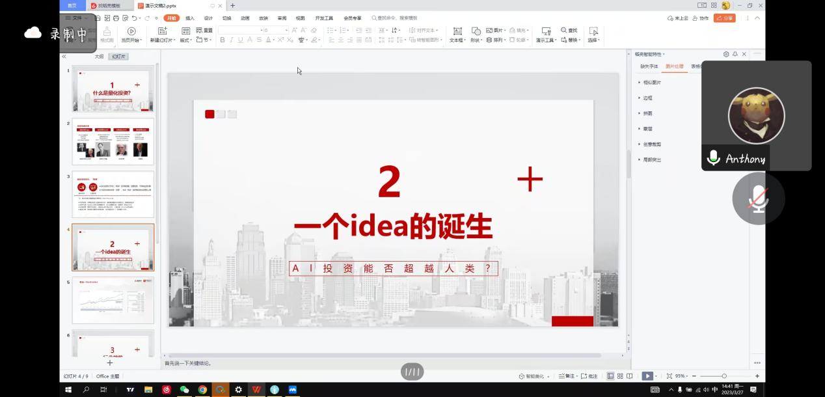Click the Find (查找) magnifier icon
Viewport: 825px width, 397px height.
coord(564,31)
